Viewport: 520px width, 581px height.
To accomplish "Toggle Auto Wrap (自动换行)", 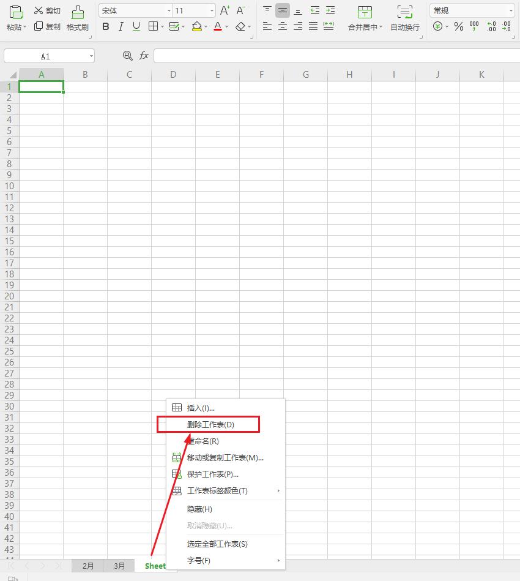I will pyautogui.click(x=405, y=18).
